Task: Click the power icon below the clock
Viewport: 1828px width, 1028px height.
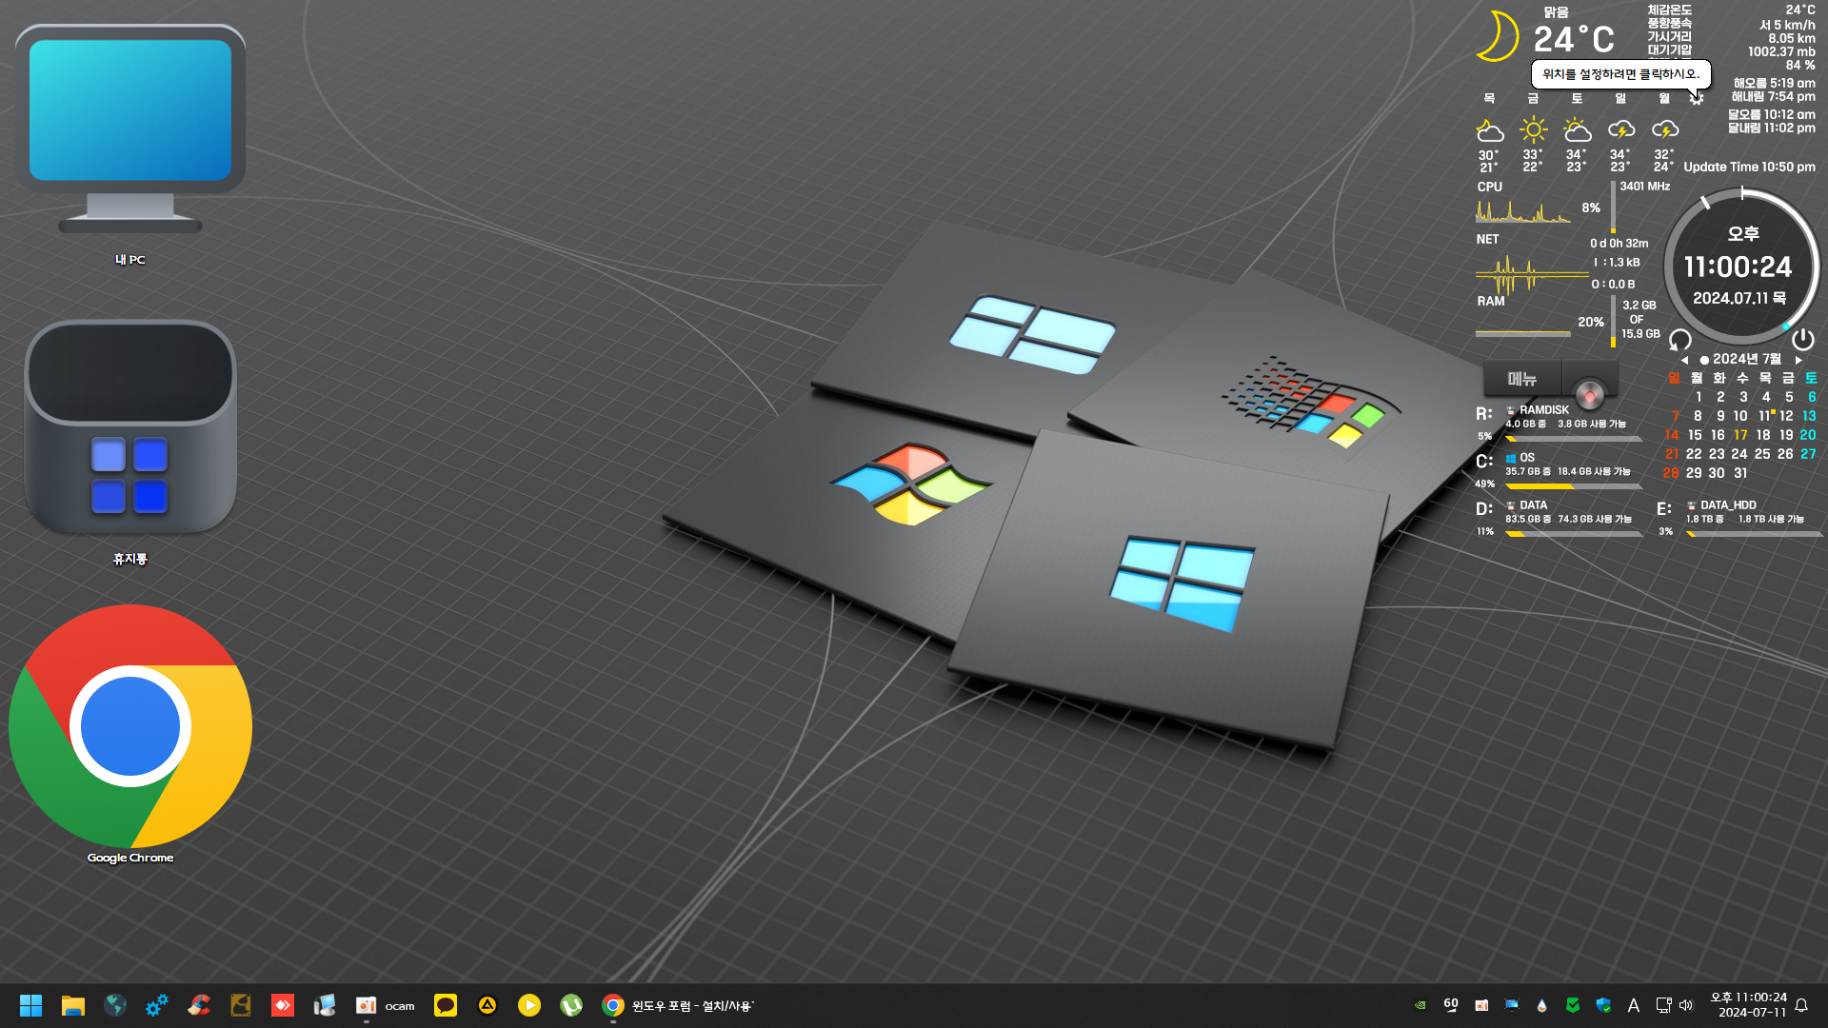Action: click(1803, 340)
